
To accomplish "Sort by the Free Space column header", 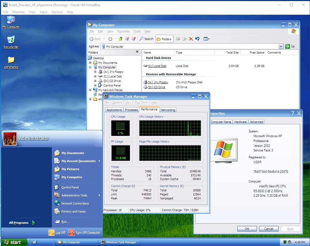I will (x=253, y=53).
